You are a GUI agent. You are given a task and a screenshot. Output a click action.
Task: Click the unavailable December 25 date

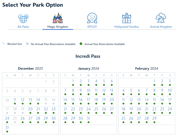(15, 118)
